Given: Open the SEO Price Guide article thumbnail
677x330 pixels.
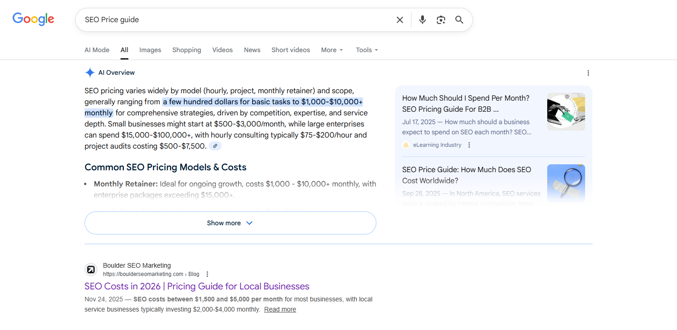Looking at the screenshot, I should coord(566,183).
